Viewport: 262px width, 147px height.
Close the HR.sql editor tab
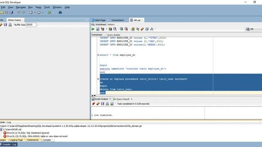tap(142, 20)
